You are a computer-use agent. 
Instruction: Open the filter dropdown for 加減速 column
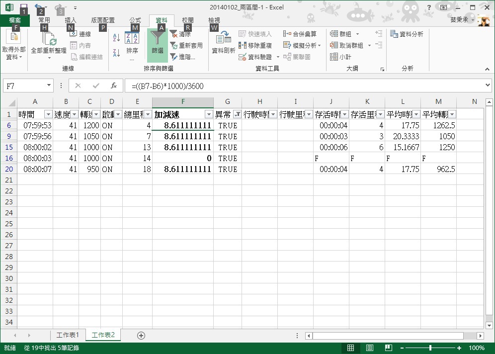[x=208, y=114]
